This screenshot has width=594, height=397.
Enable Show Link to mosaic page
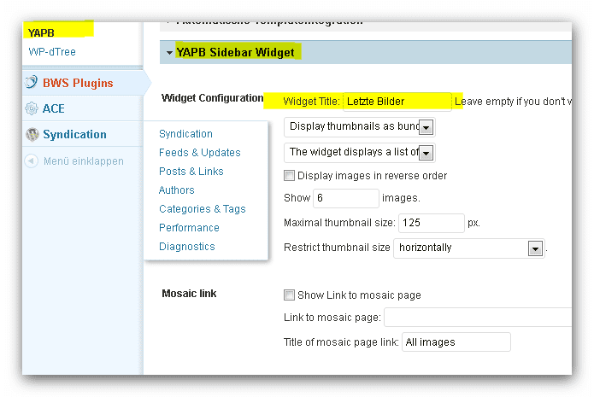[289, 295]
